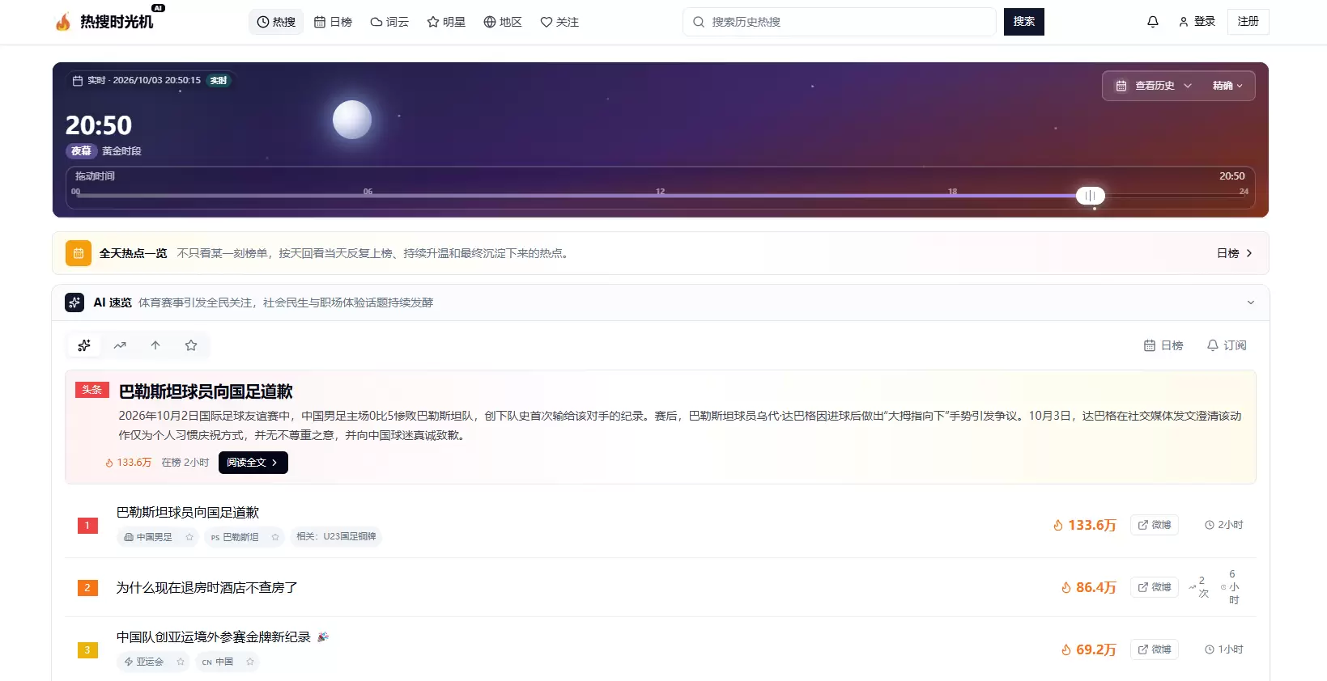
Task: Click the 登录 link
Action: [x=1197, y=22]
